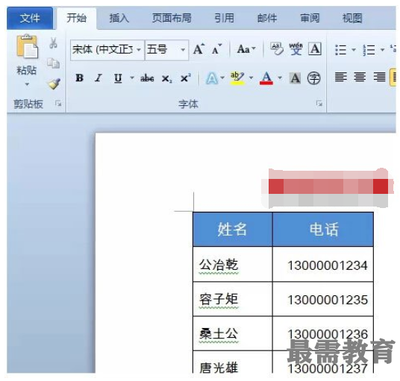Click the 电话 header cell
The height and width of the screenshot is (381, 400).
323,229
